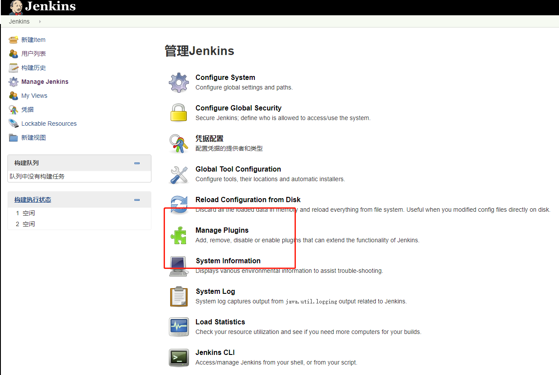Select the 'System log captures output' description
The width and height of the screenshot is (559, 375).
click(301, 301)
